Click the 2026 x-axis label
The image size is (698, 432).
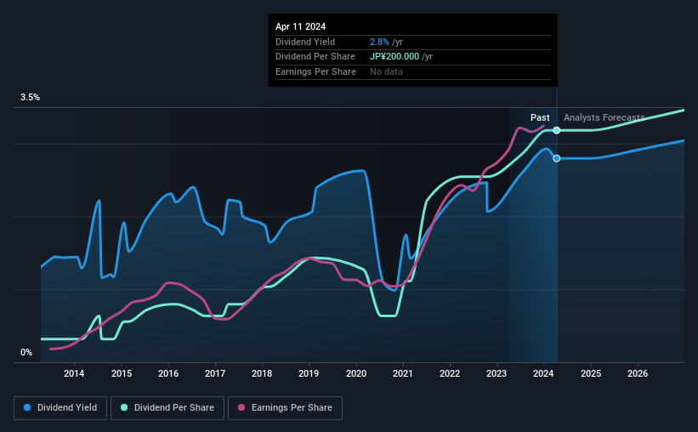pos(638,373)
